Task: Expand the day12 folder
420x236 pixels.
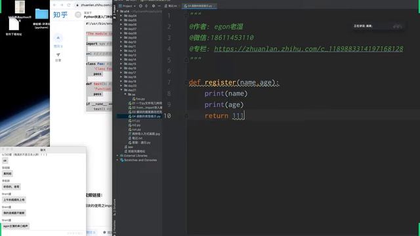Action: pyautogui.click(x=121, y=51)
